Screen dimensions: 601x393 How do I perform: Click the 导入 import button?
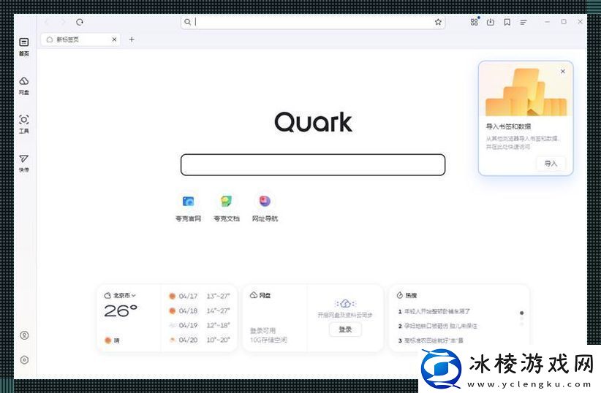(x=551, y=164)
